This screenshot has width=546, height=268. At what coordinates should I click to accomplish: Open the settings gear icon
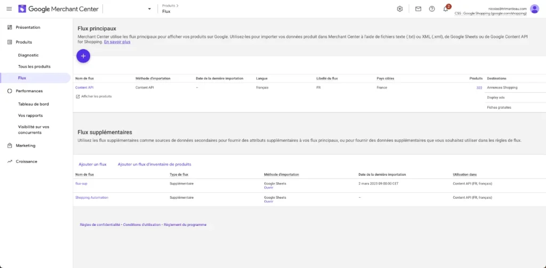(400, 9)
